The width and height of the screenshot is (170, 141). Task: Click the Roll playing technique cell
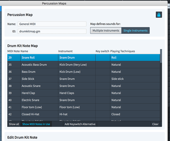click(x=135, y=58)
